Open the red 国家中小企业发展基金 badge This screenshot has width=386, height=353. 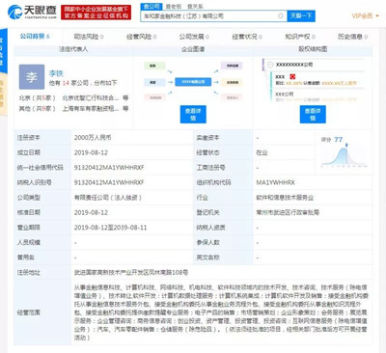pyautogui.click(x=96, y=13)
